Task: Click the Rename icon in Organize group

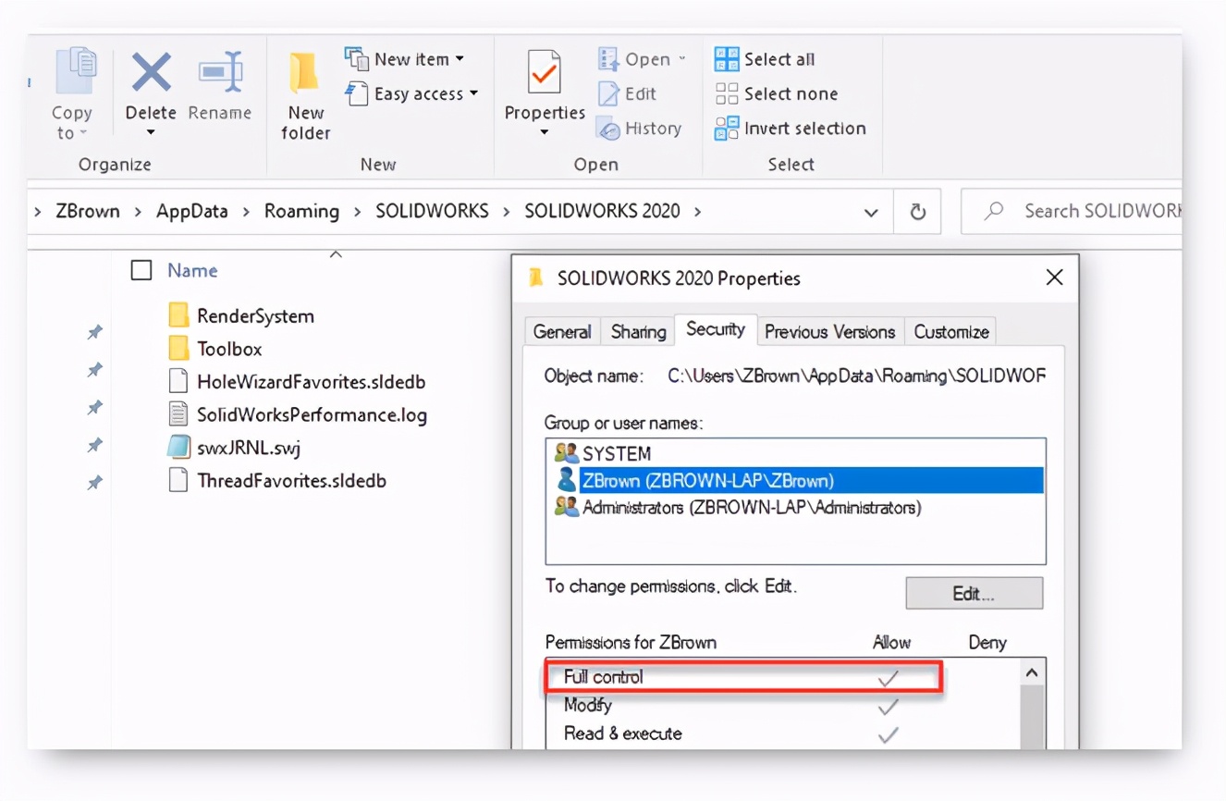Action: [x=220, y=74]
